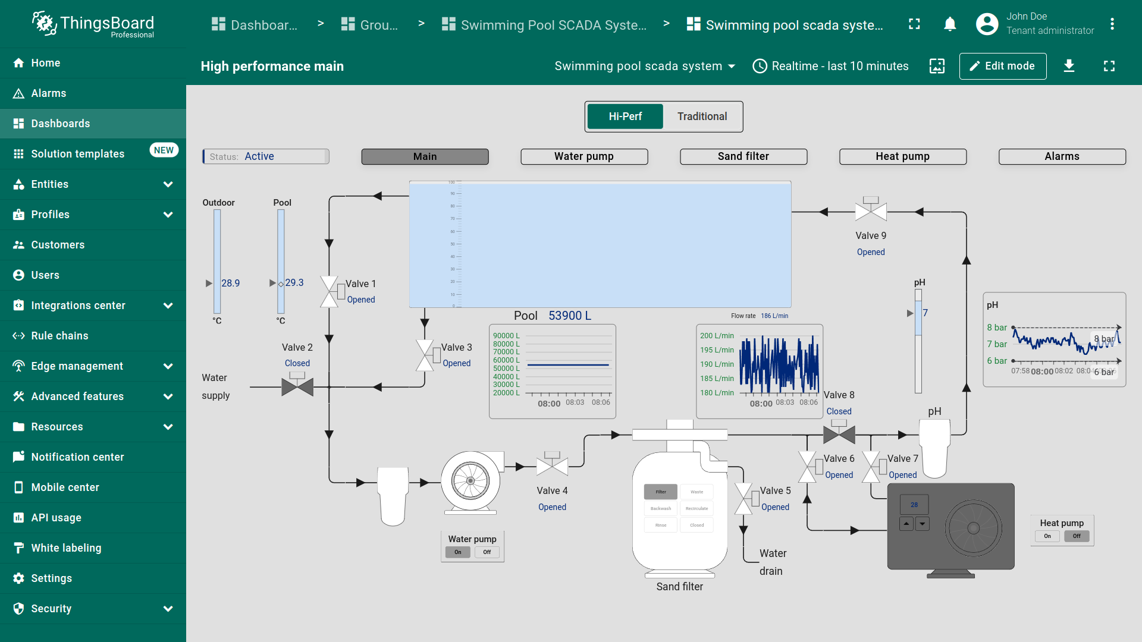Open Realtime last 10 minutes timewindow

coord(830,66)
